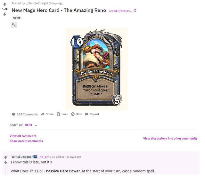
Task: Click Show parent comments link
Action: [x=26, y=141]
